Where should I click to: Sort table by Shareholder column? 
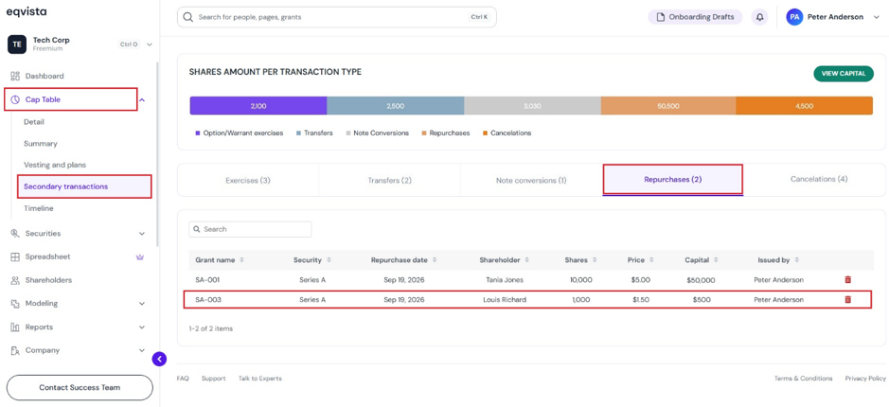527,260
